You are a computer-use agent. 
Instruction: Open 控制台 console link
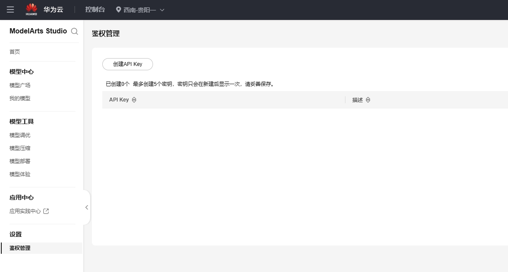[x=95, y=10]
